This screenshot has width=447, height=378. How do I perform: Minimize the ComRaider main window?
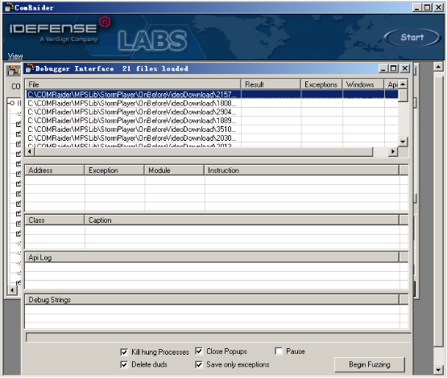(417, 7)
